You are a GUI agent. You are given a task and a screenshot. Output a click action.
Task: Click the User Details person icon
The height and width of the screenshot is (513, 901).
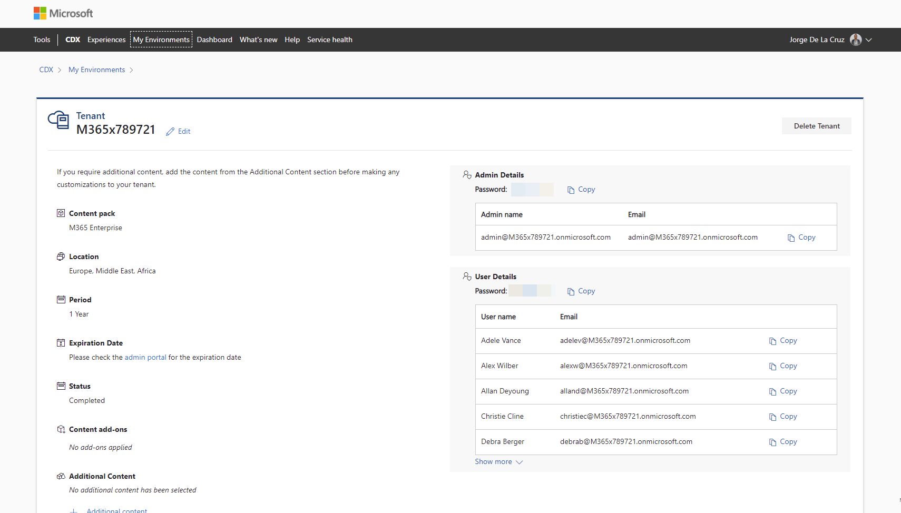pos(467,277)
